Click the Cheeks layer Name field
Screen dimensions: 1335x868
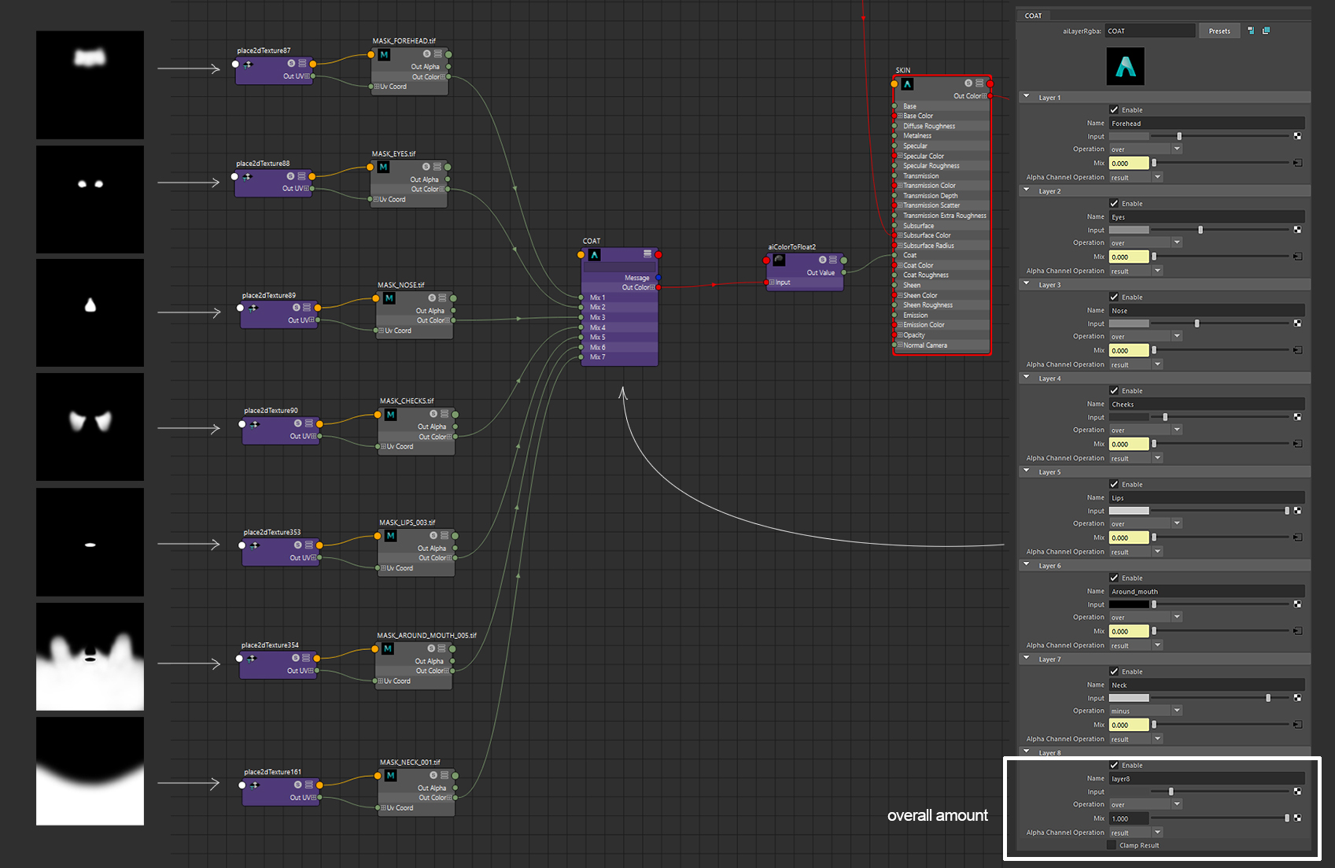[1207, 404]
